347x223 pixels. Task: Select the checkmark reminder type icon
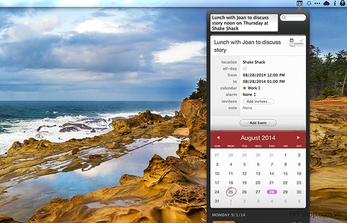(x=301, y=40)
